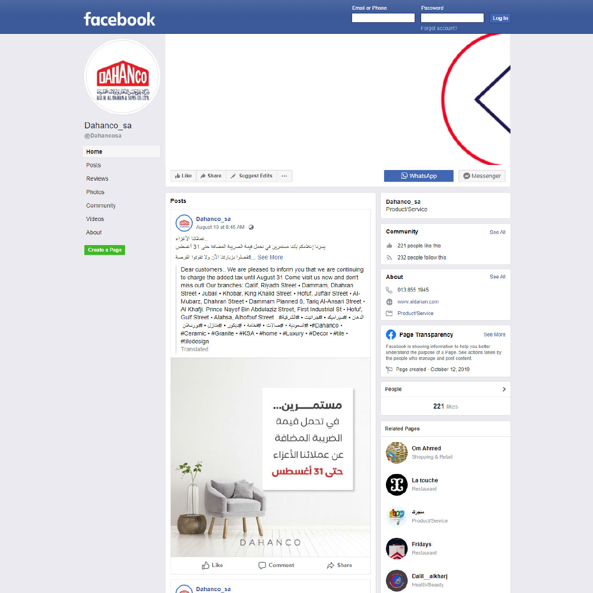Expand Page Transparency with See More
The image size is (593, 593).
494,334
